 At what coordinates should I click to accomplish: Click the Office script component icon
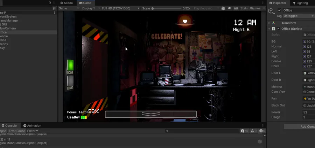(x=274, y=29)
